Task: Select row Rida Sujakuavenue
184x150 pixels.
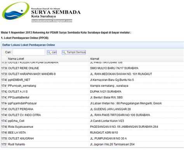Action: 92,127
